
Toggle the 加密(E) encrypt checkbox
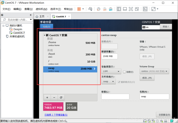[124, 72]
